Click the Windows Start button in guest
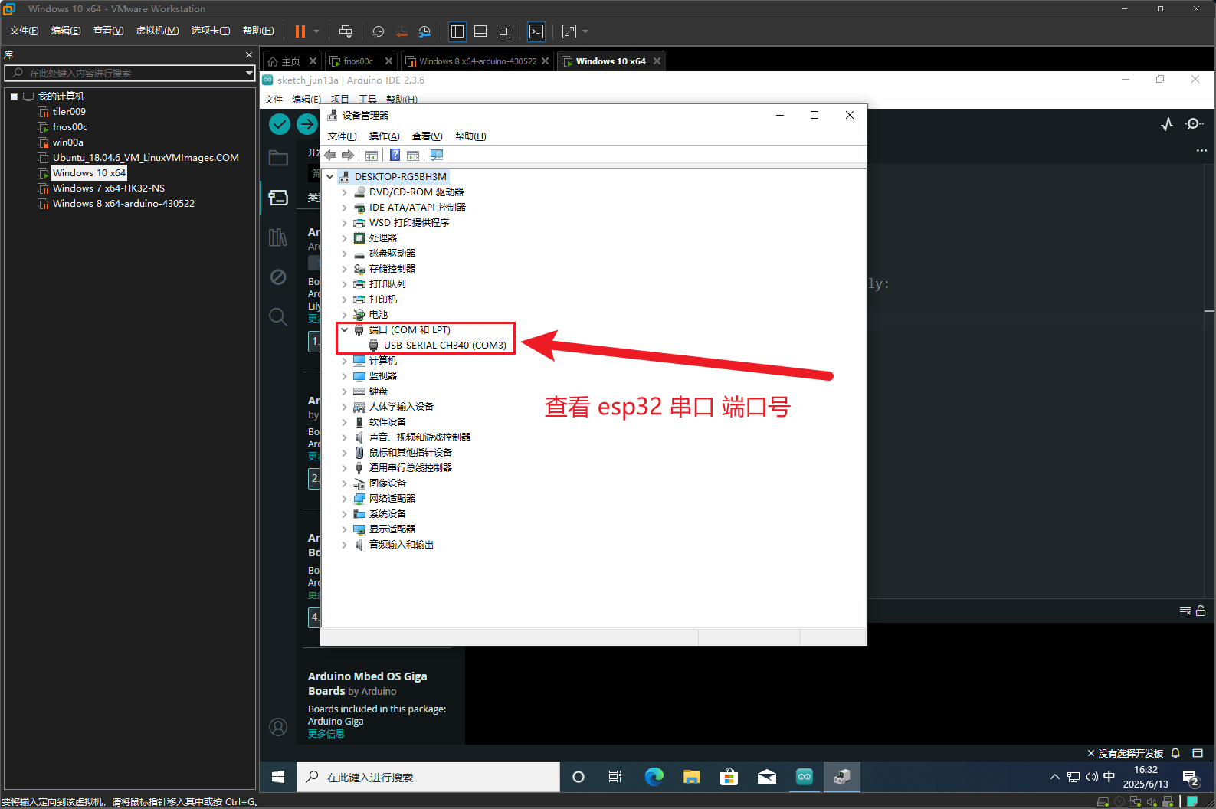 [278, 777]
